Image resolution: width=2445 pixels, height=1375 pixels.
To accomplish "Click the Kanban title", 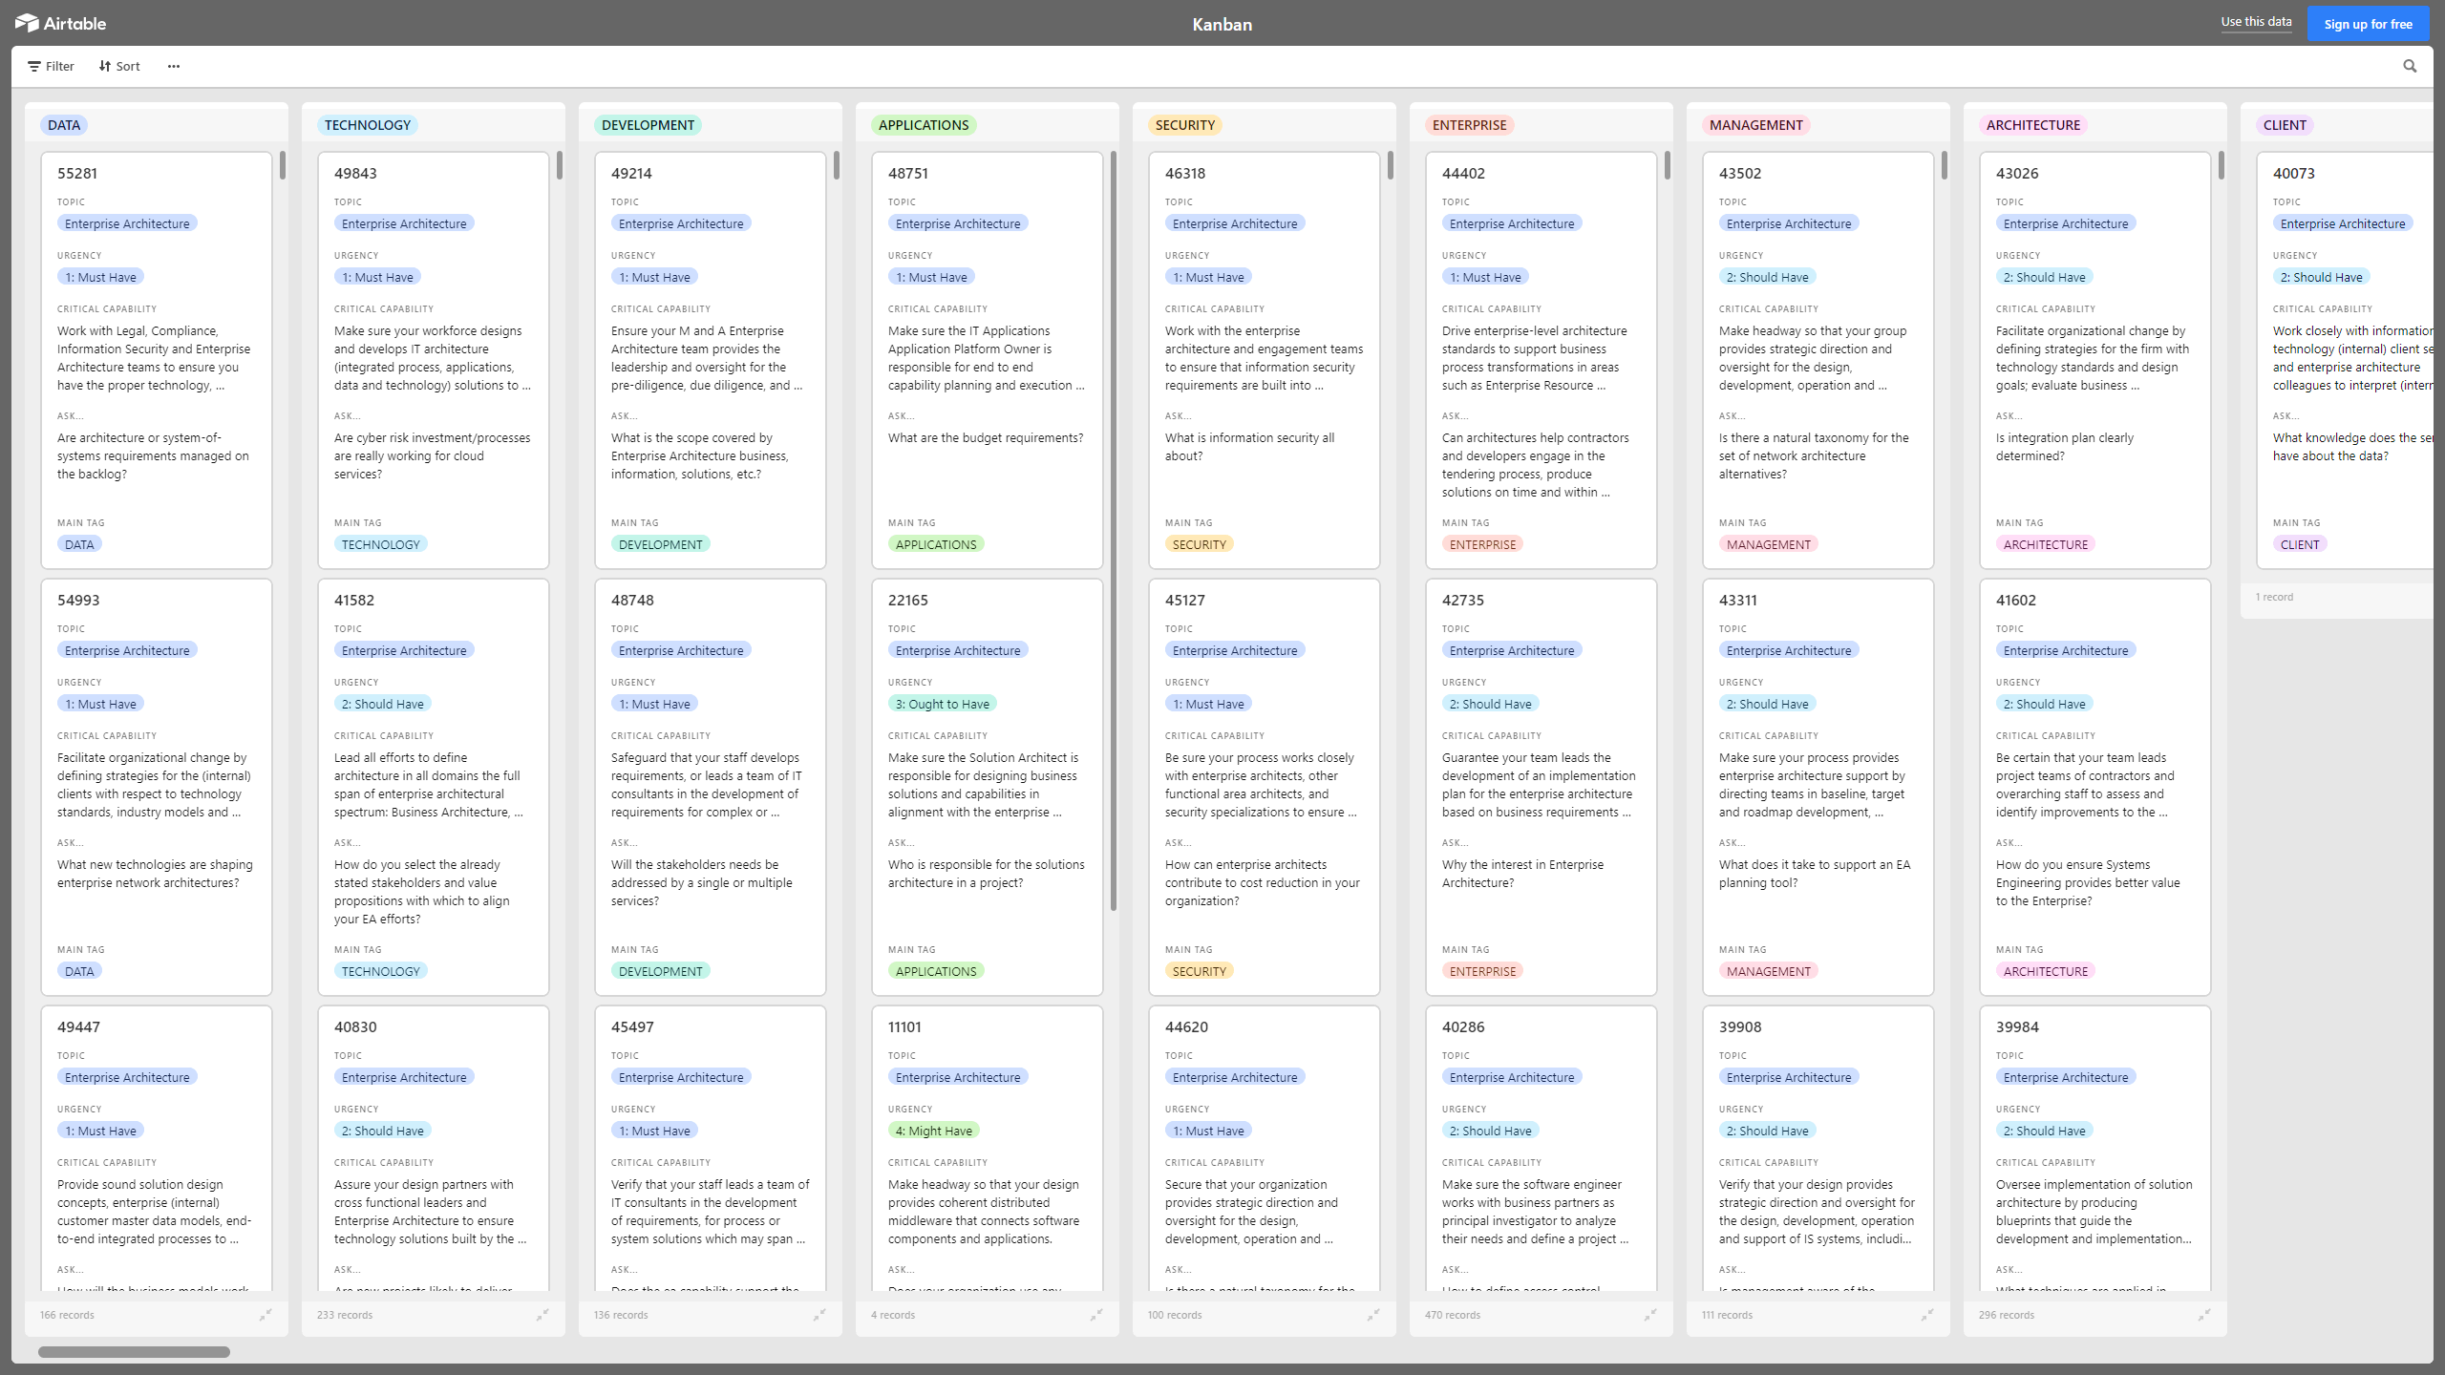I will coord(1222,24).
